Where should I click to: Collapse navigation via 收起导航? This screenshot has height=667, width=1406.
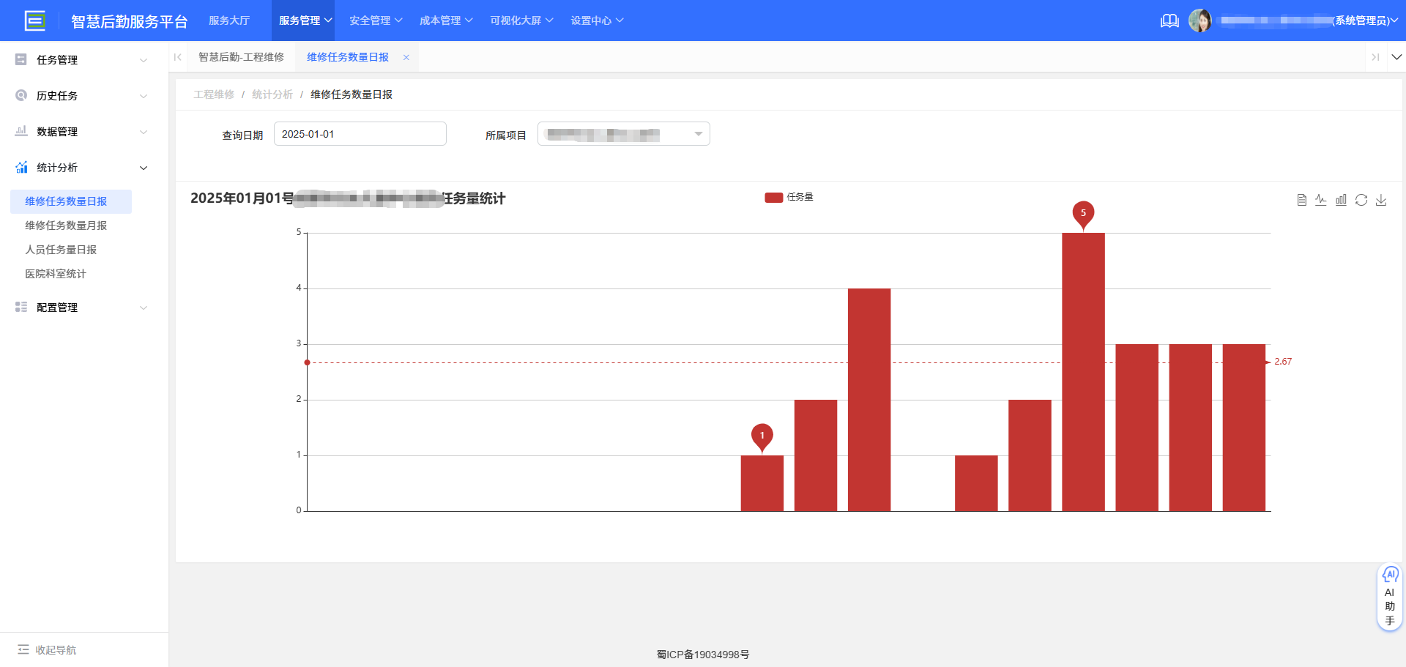click(x=46, y=649)
